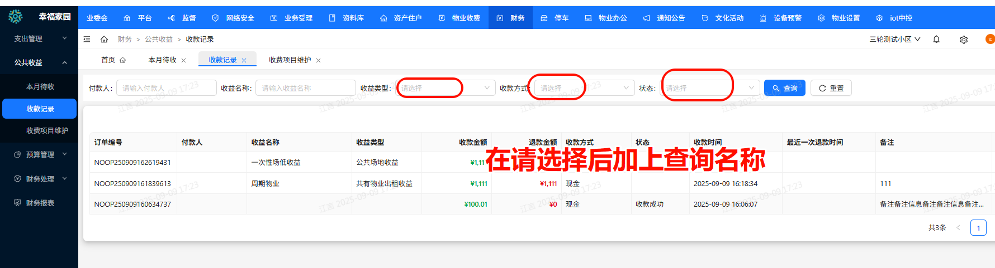This screenshot has width=995, height=268.
Task: Click the 重置 reset button
Action: tap(831, 88)
